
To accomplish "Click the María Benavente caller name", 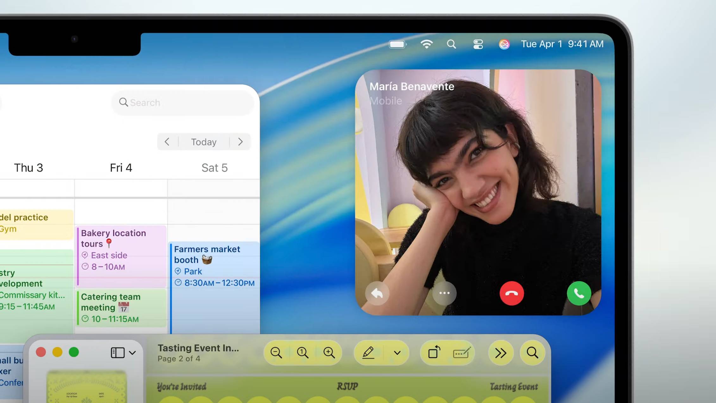I will tap(412, 87).
